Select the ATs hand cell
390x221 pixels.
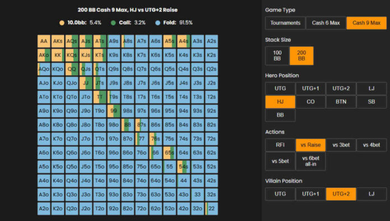(100, 41)
